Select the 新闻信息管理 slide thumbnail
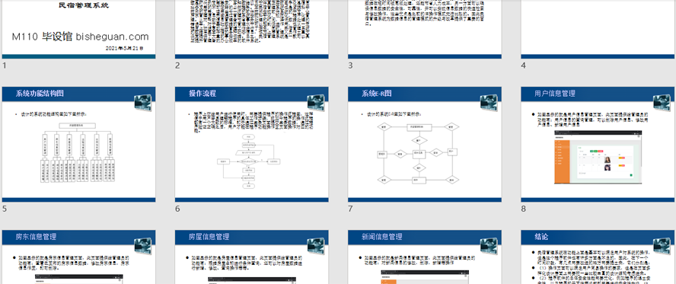Screen dimensions: 676x284 tap(425, 257)
